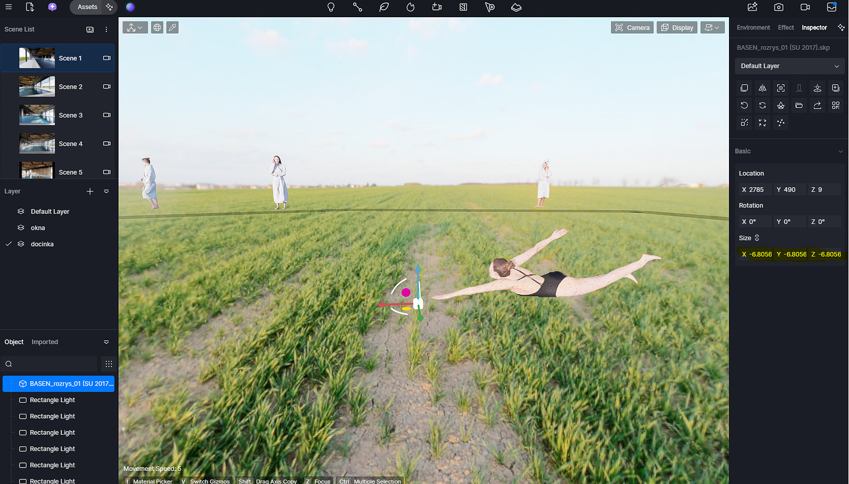Click the globe icon in viewport toolbar
This screenshot has width=849, height=484.
coord(157,27)
